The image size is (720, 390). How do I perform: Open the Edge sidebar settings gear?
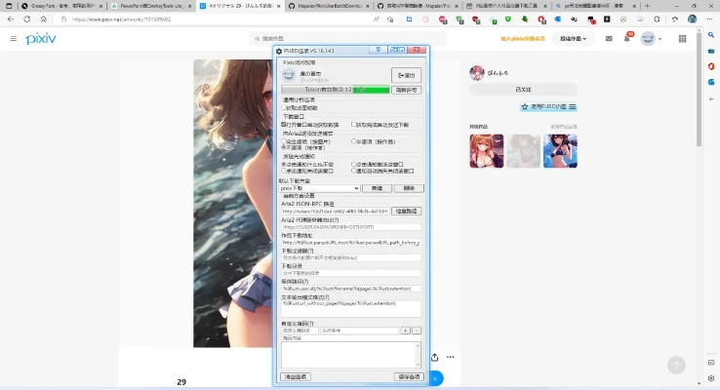click(x=711, y=378)
